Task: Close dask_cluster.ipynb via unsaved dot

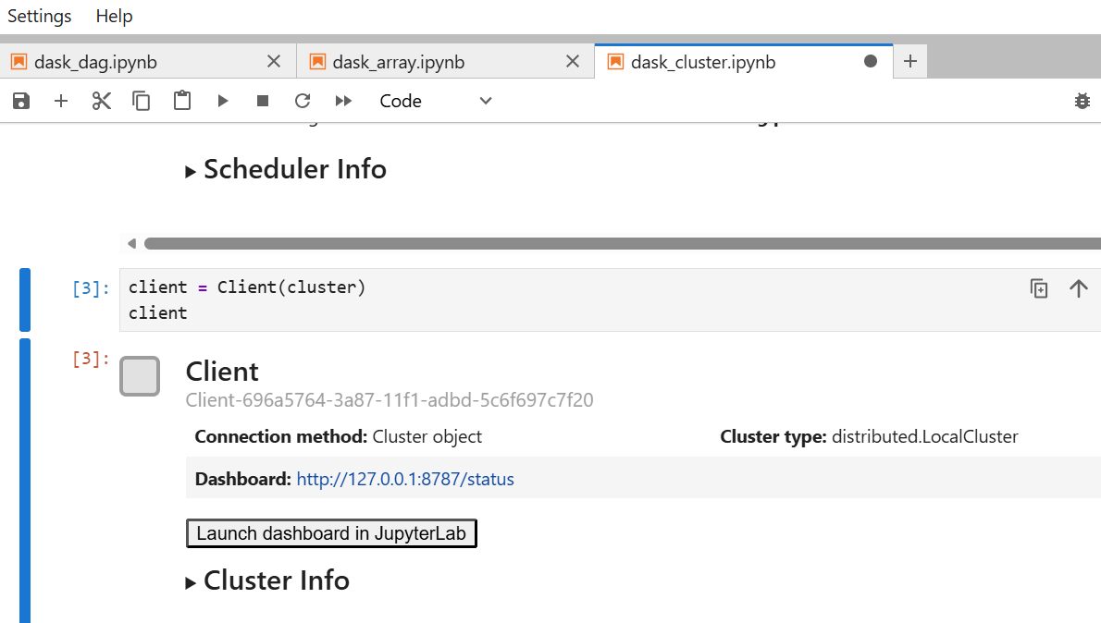Action: tap(870, 62)
